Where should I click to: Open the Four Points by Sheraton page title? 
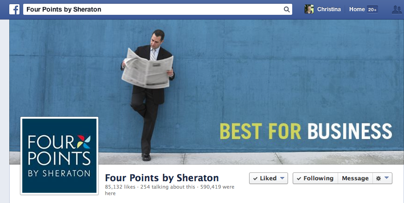(x=162, y=178)
